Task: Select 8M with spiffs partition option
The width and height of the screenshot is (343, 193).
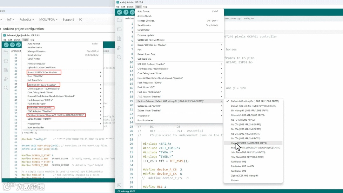Action: click(253, 110)
